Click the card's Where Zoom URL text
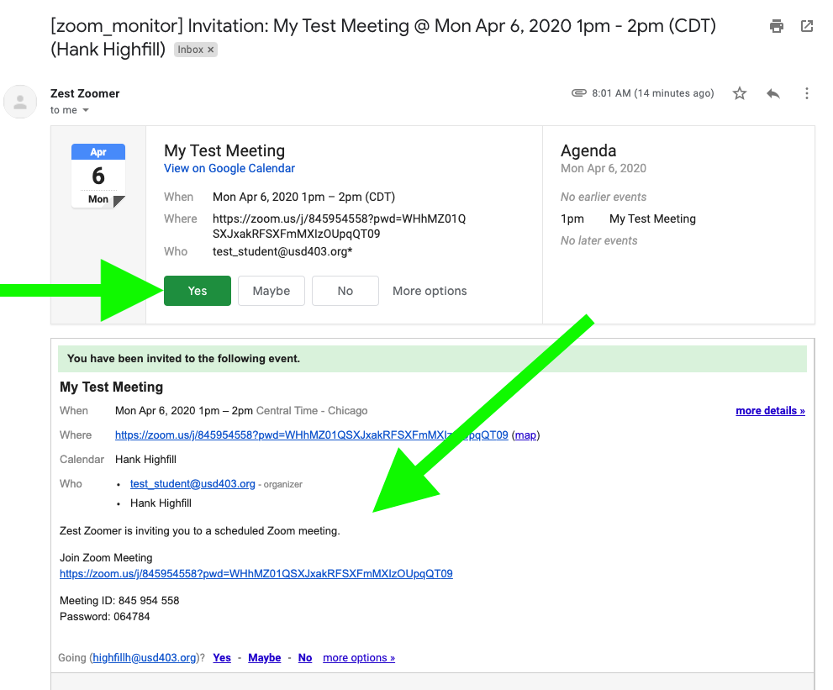The image size is (833, 690). (x=339, y=226)
